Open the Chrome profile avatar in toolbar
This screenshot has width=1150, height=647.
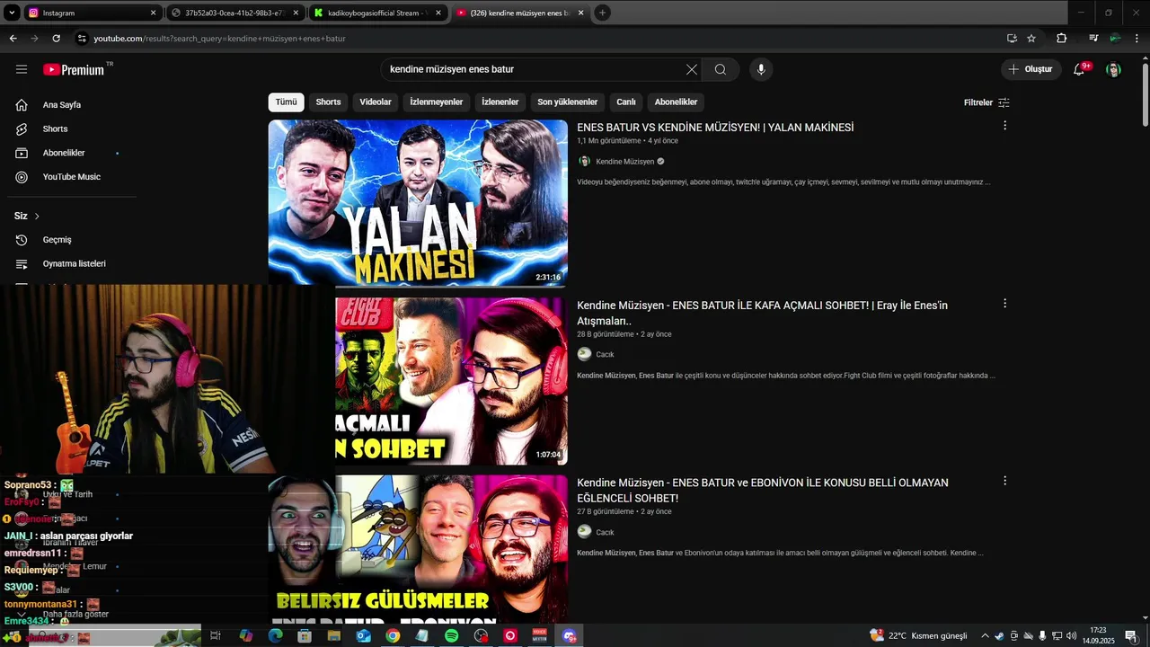(1115, 38)
